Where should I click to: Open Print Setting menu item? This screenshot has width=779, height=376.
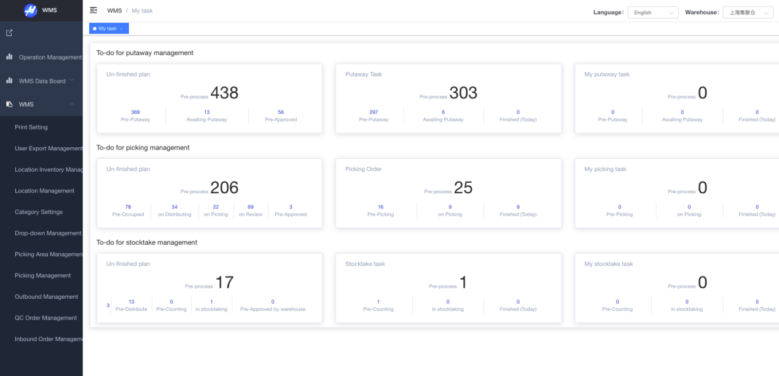click(31, 127)
